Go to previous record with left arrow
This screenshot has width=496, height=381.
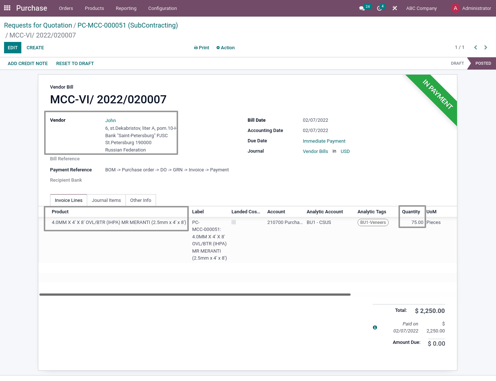click(x=475, y=47)
